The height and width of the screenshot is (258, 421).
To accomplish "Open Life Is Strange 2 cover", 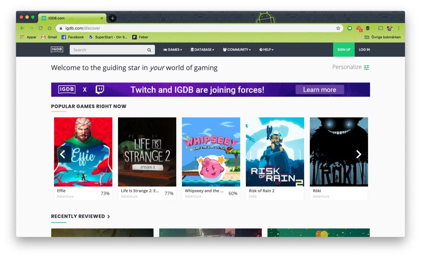I will 147,152.
